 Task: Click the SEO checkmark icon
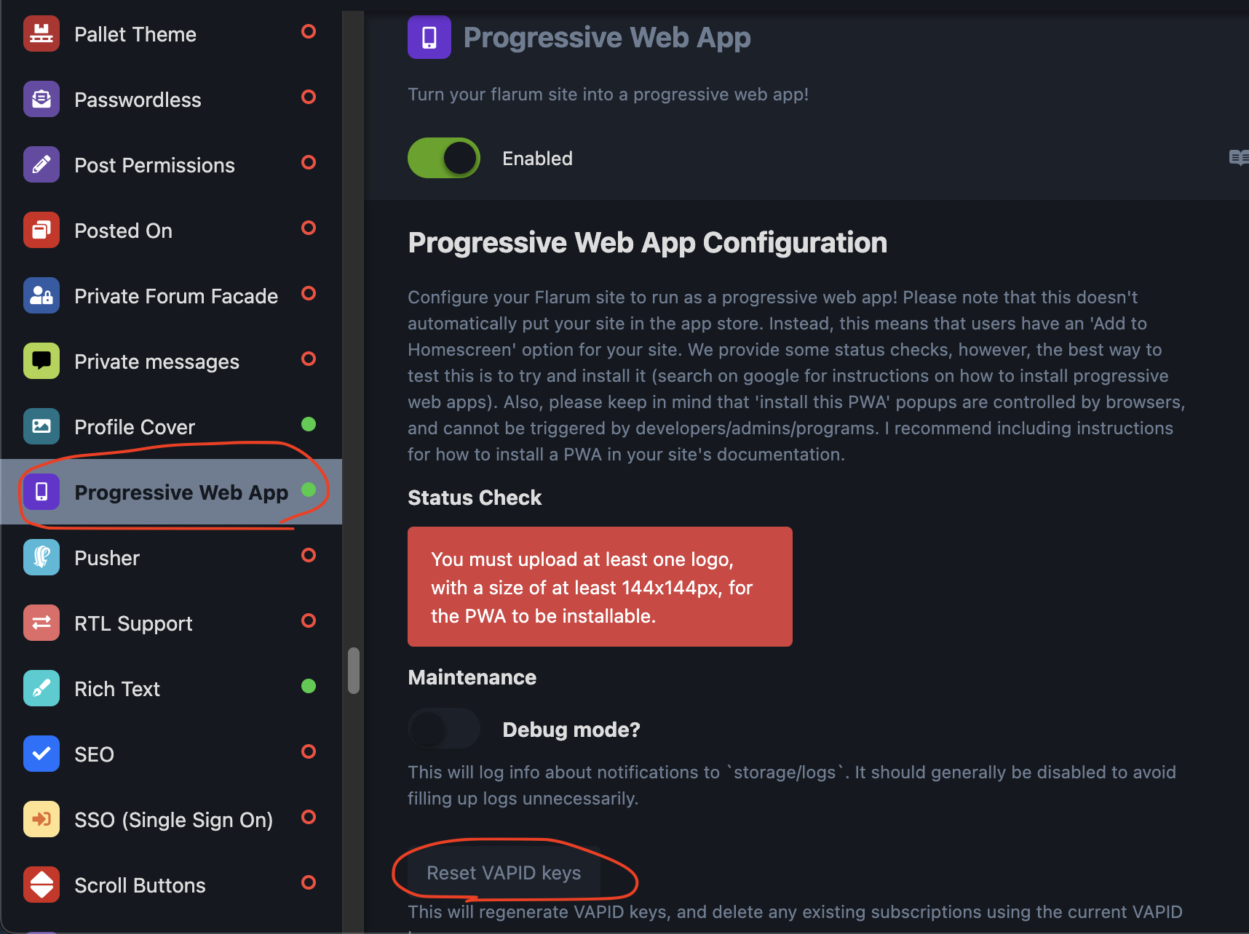(x=41, y=754)
